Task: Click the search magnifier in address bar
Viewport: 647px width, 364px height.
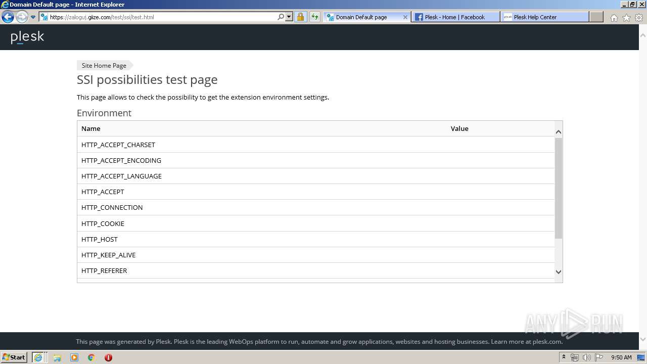Action: click(281, 17)
